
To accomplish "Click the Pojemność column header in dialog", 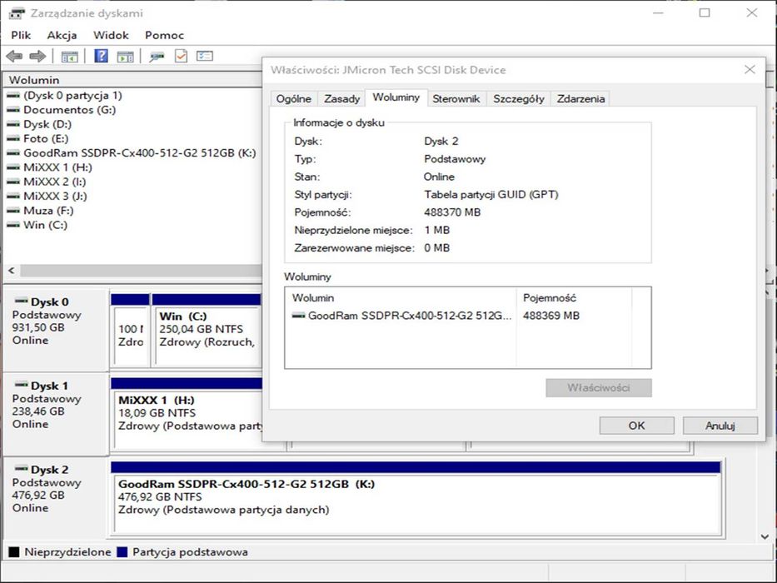I will [x=574, y=298].
